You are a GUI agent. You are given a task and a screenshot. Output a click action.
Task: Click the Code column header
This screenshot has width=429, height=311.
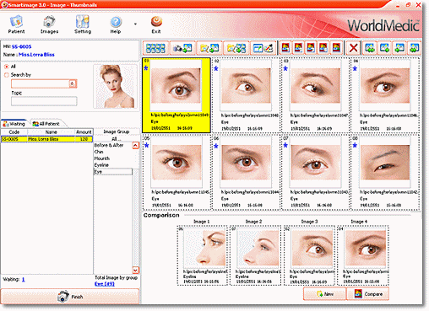pos(14,132)
